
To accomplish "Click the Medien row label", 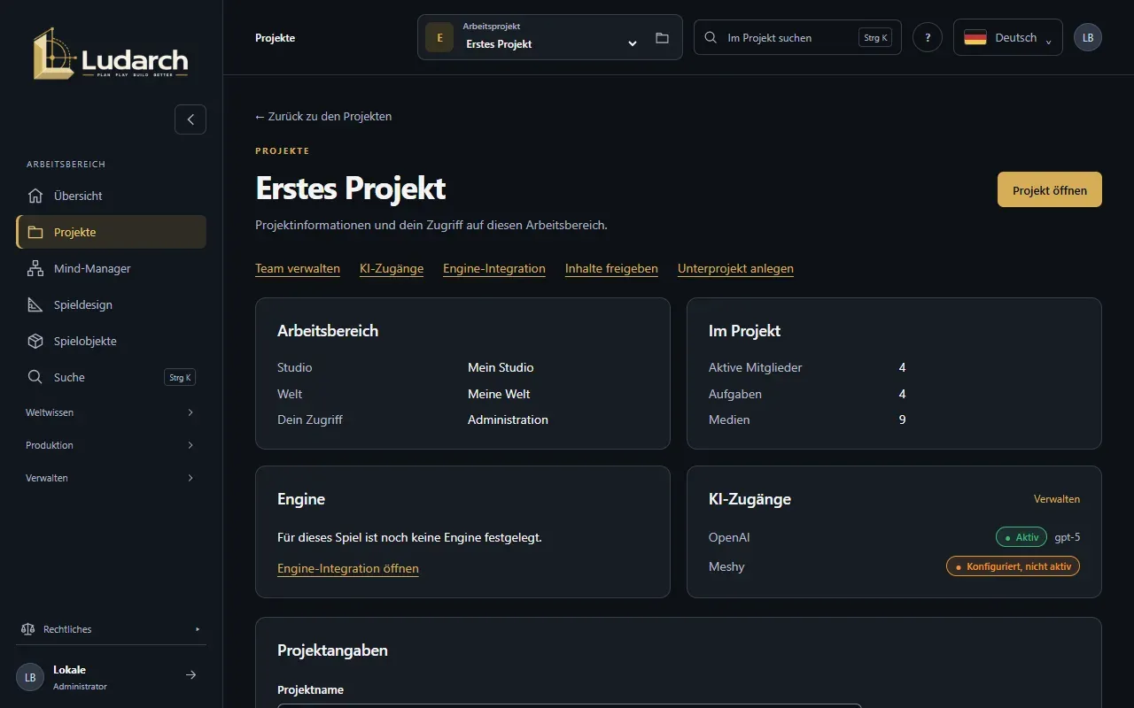I will point(729,419).
